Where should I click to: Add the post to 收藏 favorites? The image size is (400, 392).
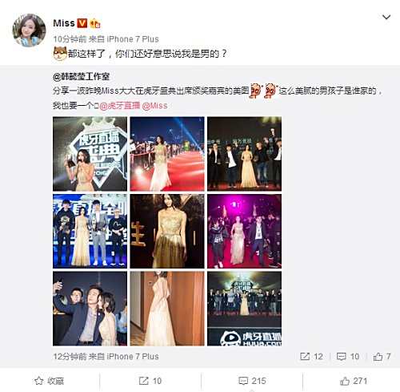tap(49, 381)
